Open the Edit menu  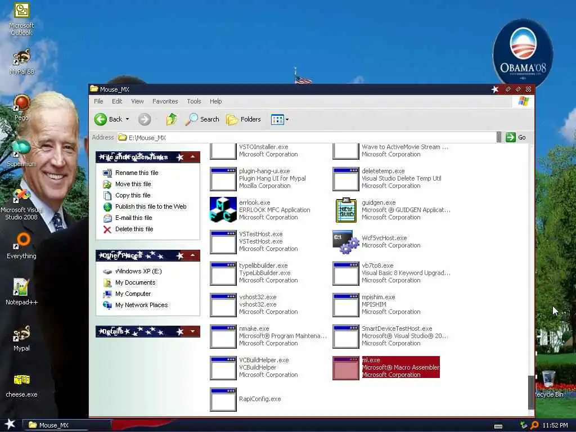click(117, 101)
